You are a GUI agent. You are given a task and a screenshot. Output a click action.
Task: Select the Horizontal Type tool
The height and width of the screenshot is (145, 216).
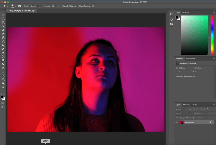click(x=3, y=72)
